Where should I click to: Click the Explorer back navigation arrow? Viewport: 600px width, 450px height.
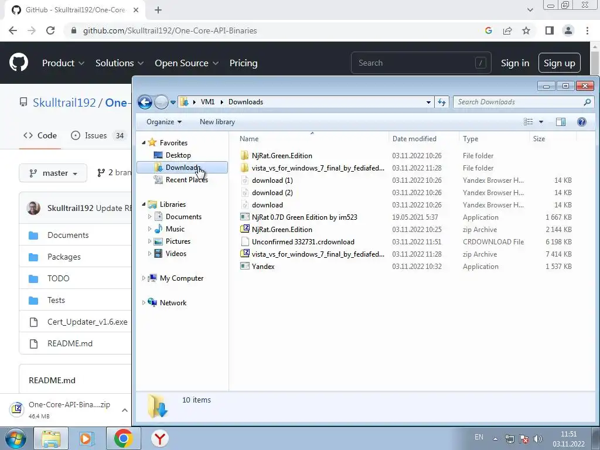[145, 102]
